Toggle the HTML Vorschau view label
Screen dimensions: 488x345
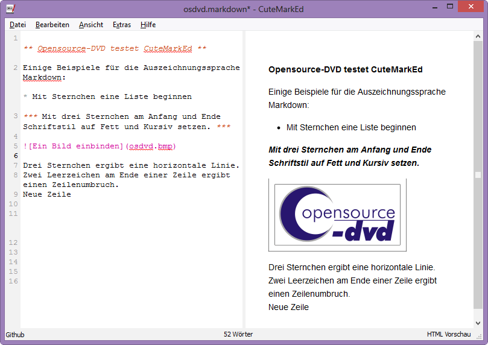point(448,334)
